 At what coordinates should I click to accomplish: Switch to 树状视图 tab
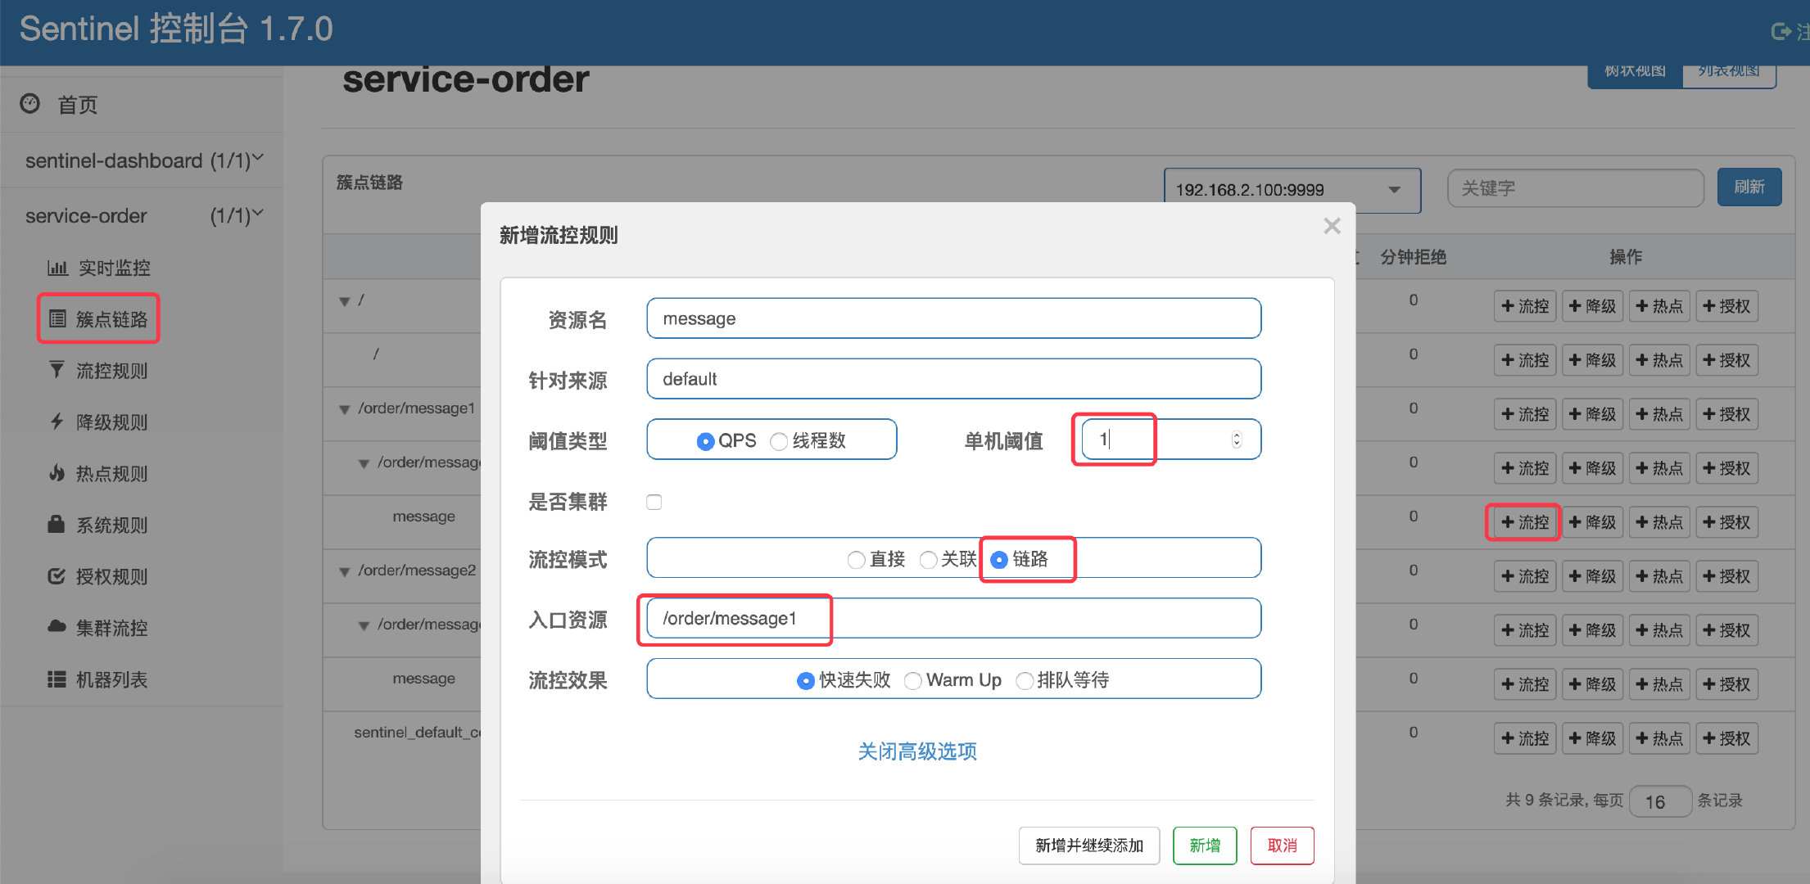coord(1635,73)
